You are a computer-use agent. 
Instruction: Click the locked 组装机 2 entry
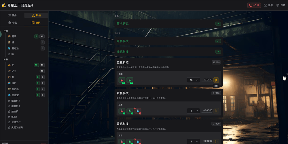(14, 106)
